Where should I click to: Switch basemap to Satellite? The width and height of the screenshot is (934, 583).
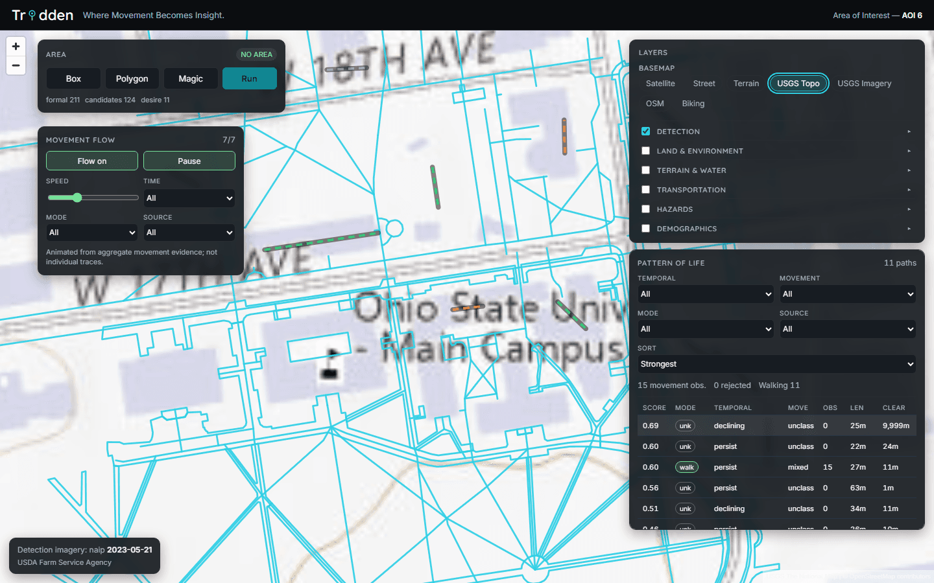(x=660, y=84)
